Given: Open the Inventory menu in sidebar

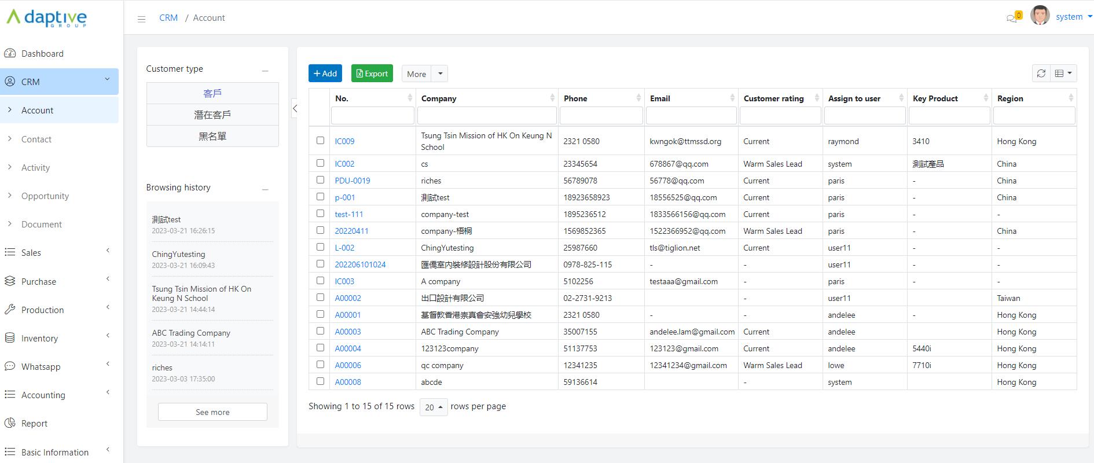Looking at the screenshot, I should (x=39, y=339).
